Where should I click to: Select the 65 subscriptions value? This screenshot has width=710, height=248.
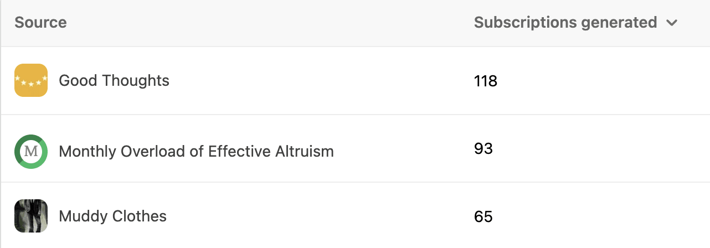tap(483, 216)
